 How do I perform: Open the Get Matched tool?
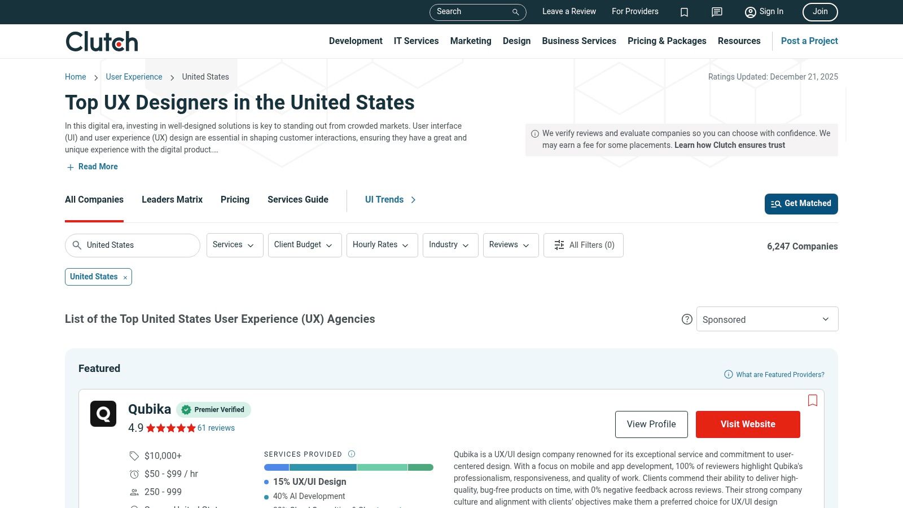[x=801, y=204]
